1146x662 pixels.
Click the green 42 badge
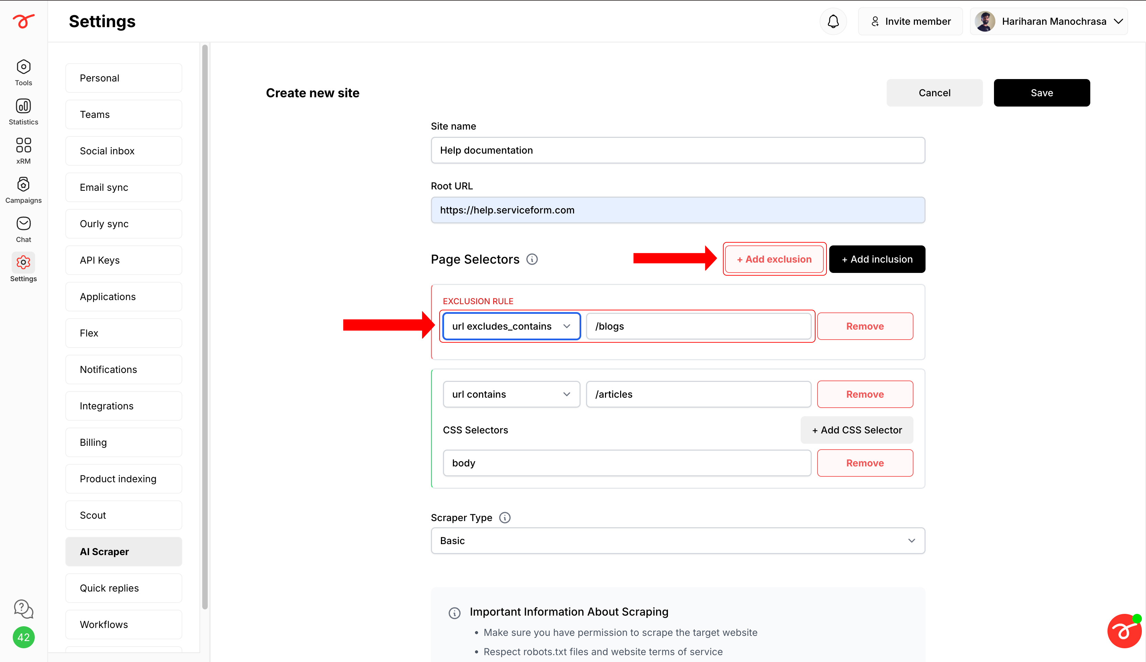coord(23,637)
